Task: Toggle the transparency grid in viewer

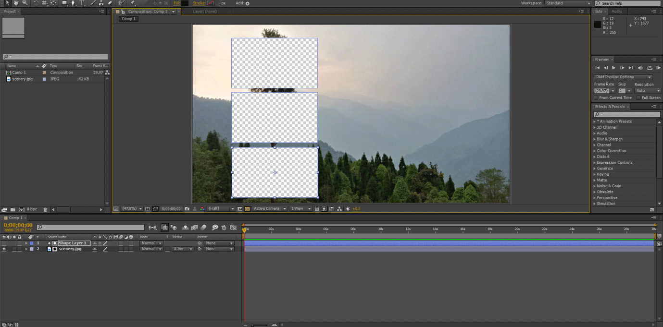Action: tap(247, 208)
